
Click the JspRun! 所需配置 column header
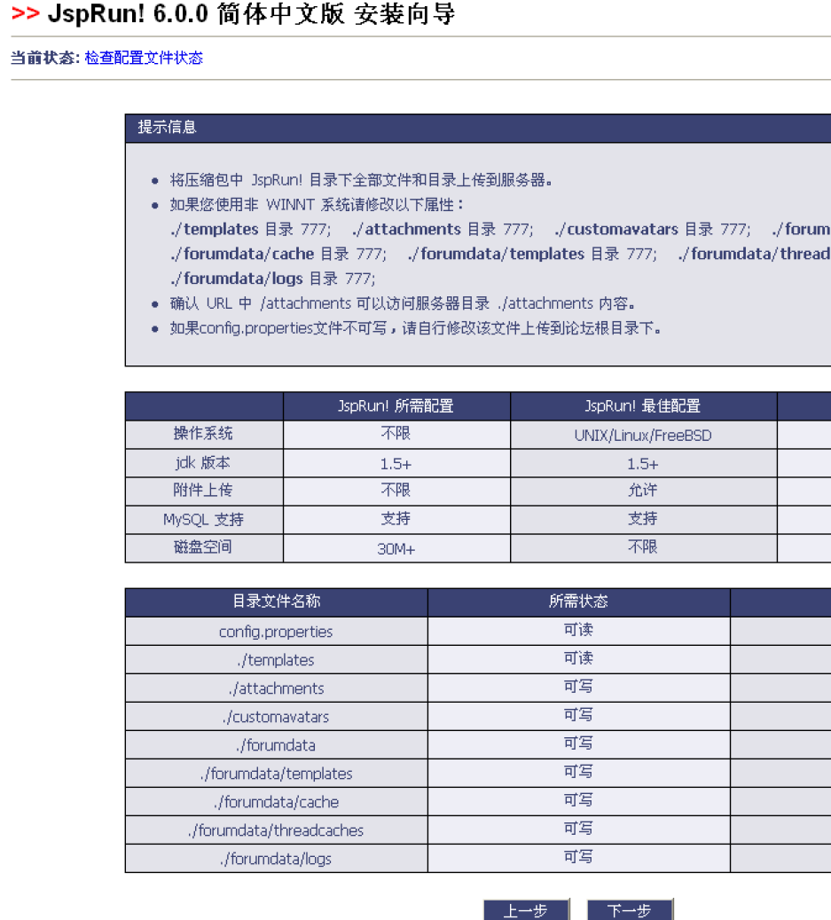[396, 406]
